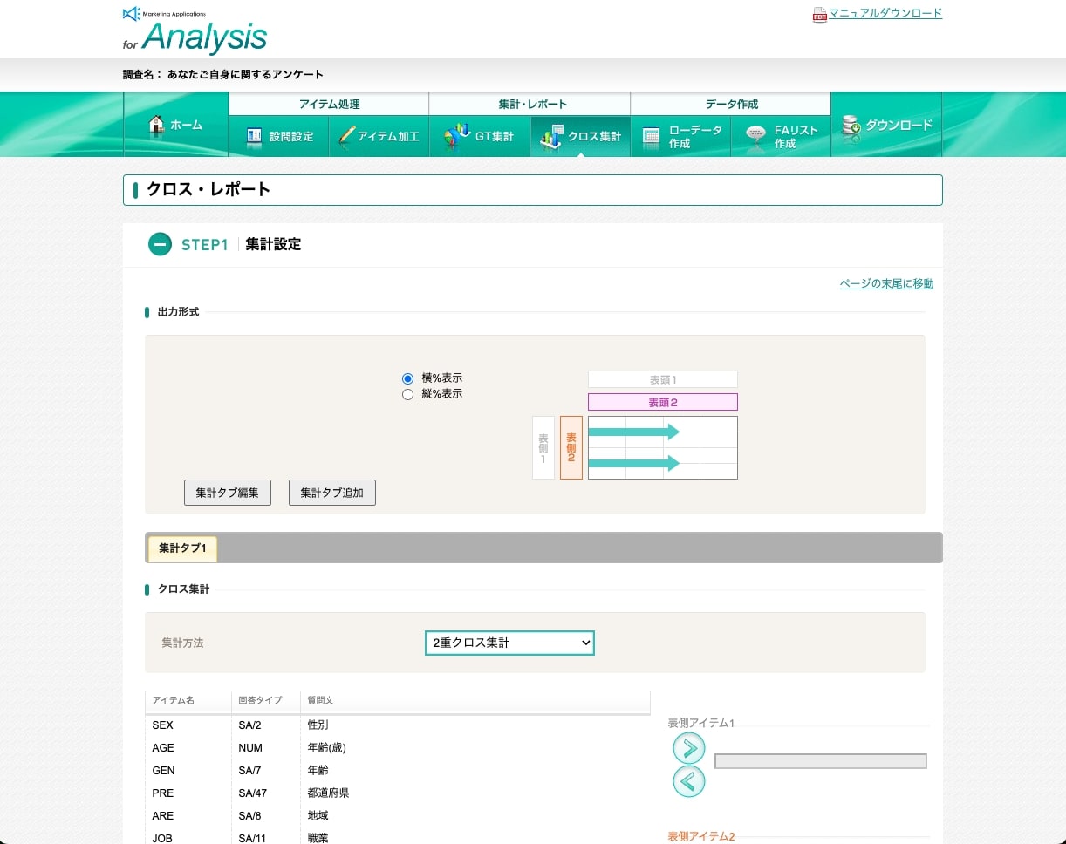1066x844 pixels.
Task: Click the 集計タブ追加 button
Action: click(x=331, y=492)
